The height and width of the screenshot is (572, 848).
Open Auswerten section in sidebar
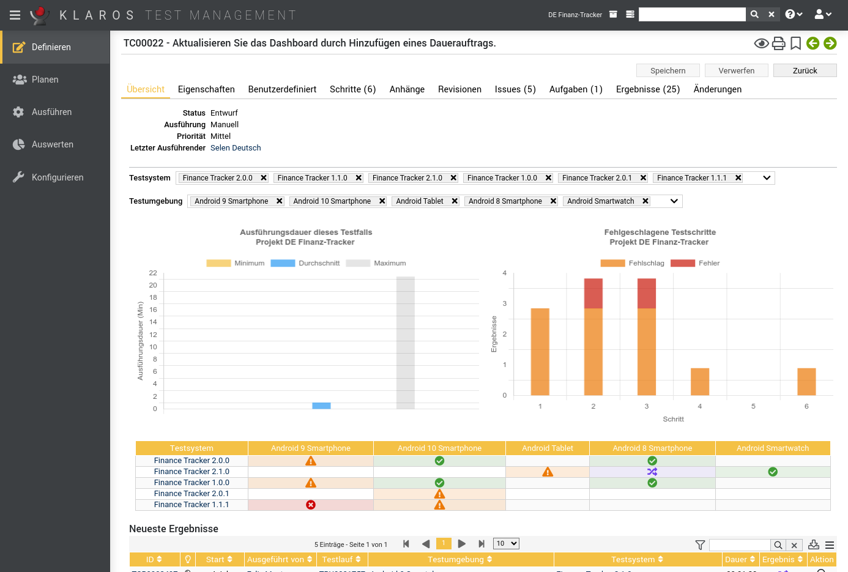coord(55,144)
